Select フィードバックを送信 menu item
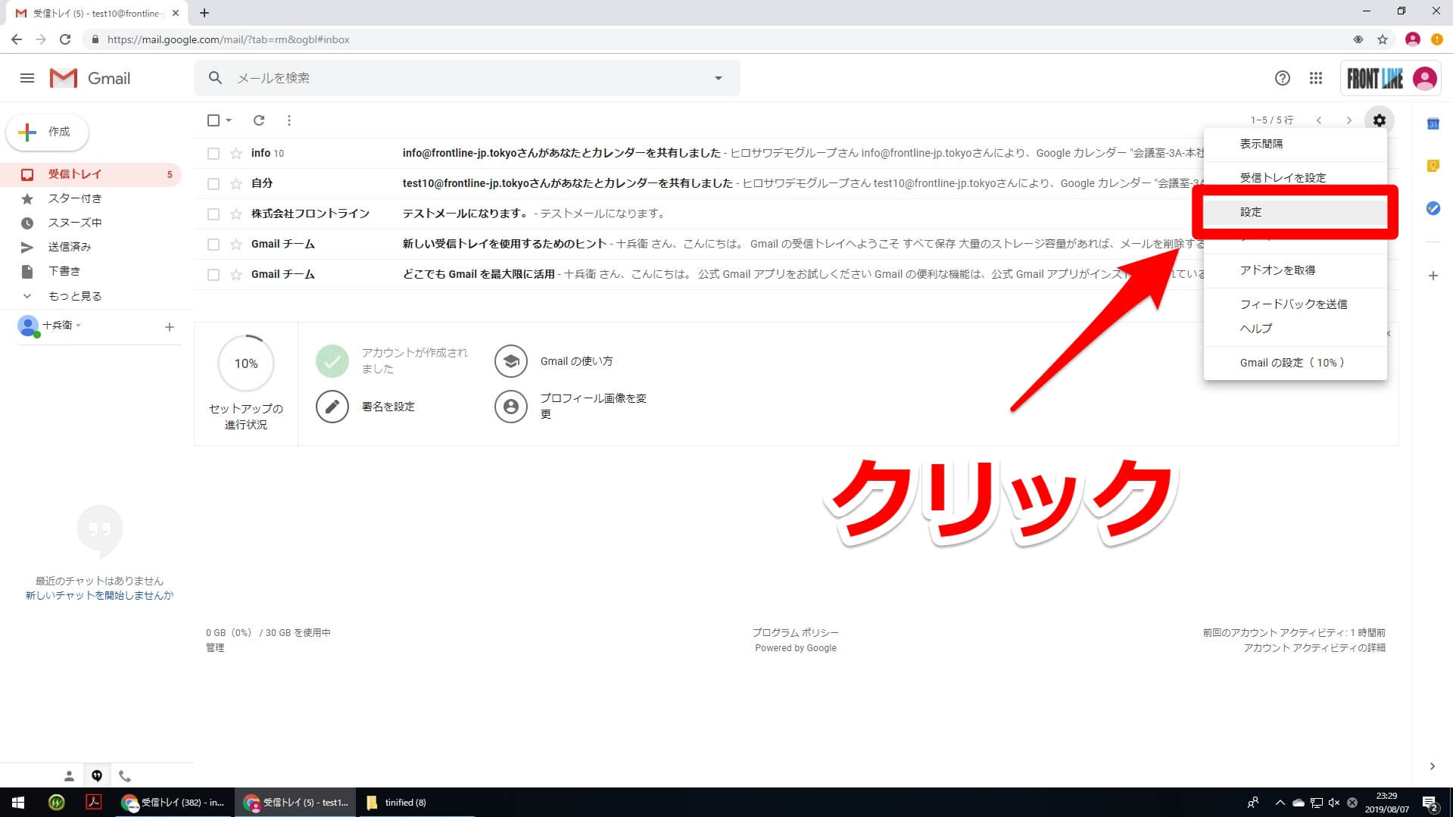 pos(1295,304)
